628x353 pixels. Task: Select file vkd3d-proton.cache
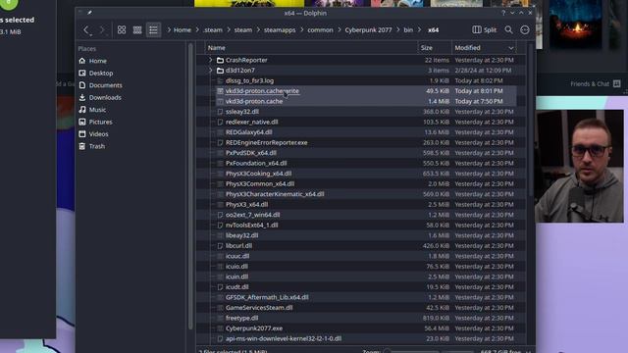pos(254,102)
